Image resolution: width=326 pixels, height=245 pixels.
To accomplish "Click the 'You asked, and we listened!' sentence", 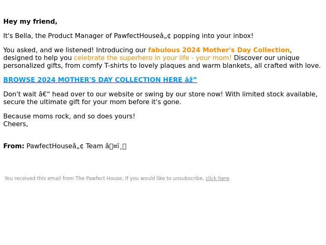I will pos(48,50).
